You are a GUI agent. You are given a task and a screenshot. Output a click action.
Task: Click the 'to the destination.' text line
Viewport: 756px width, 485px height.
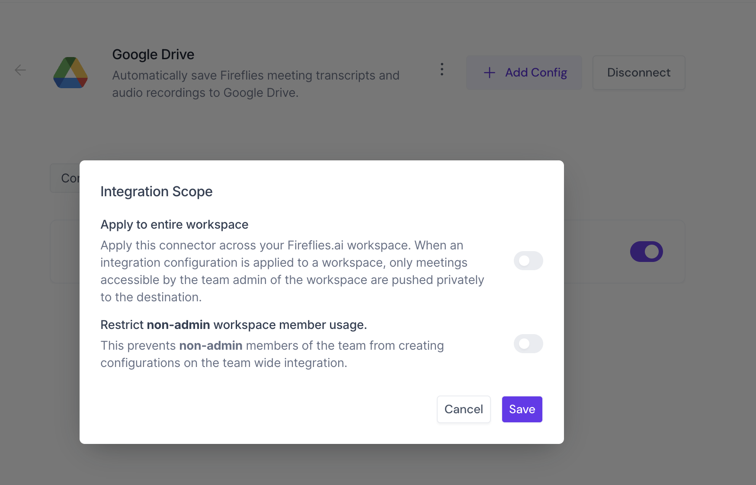[151, 297]
